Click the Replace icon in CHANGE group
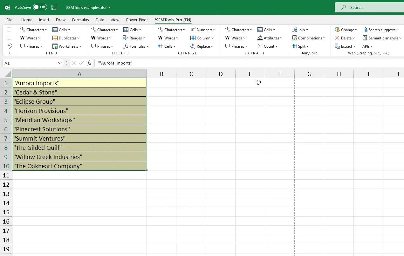404x256 pixels. click(193, 46)
